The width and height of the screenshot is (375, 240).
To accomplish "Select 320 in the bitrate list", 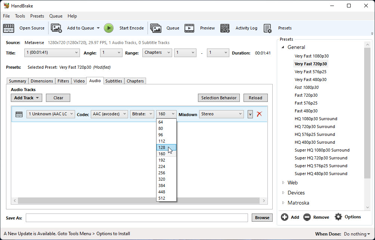I will (x=166, y=179).
